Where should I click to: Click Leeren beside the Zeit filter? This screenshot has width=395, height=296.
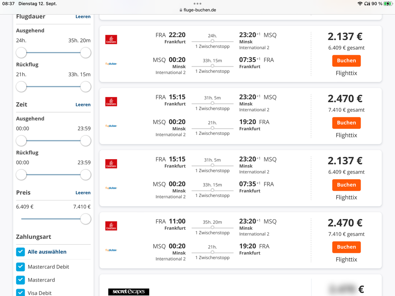click(83, 104)
